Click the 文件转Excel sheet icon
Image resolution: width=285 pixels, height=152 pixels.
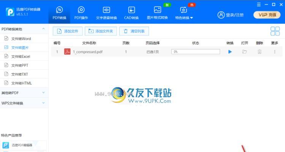click(6, 56)
